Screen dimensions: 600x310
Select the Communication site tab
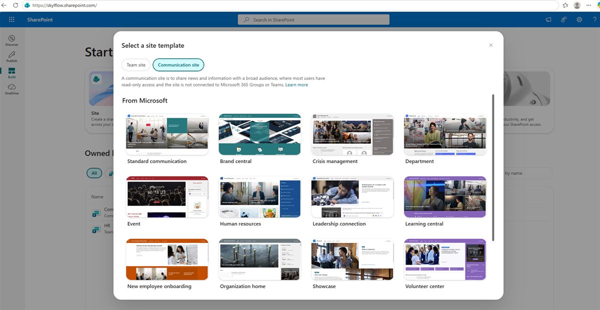[178, 65]
